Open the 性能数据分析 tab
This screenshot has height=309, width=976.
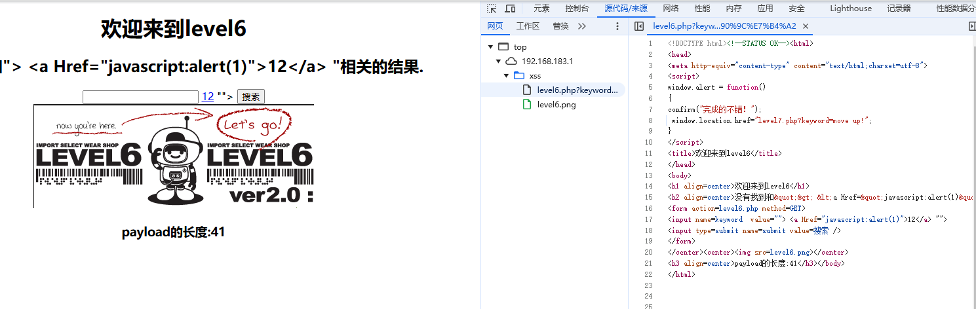[x=955, y=9]
